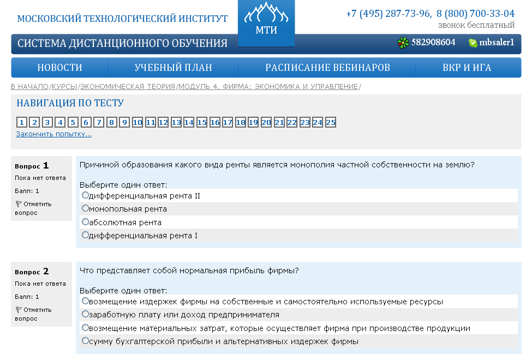Viewport: 532px width, 361px height.
Task: Jump to test question 19 in navigation
Action: (x=253, y=122)
